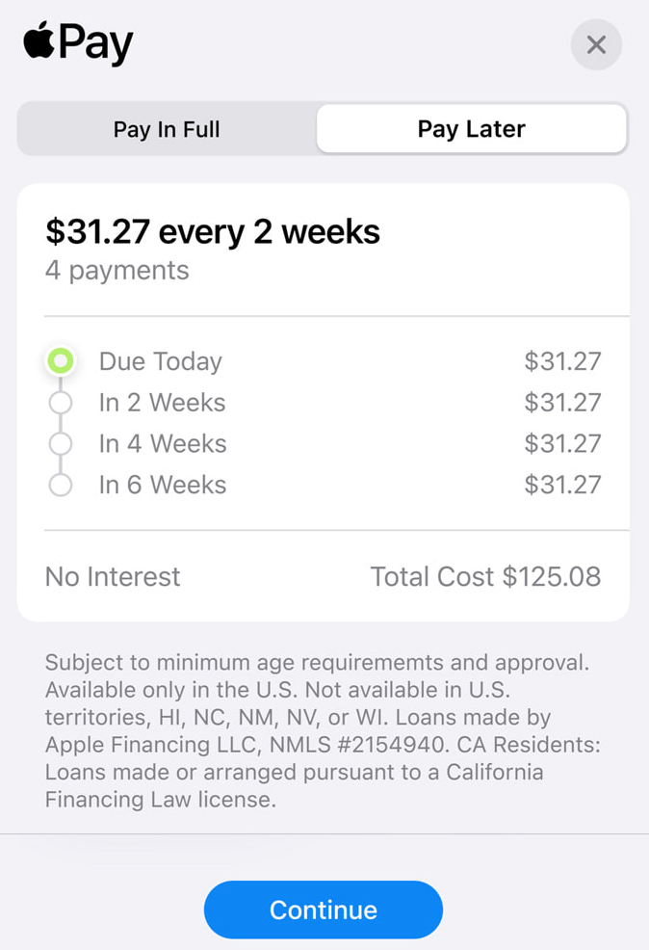Switch to the Pay In Full tab
649x950 pixels.
pyautogui.click(x=166, y=128)
